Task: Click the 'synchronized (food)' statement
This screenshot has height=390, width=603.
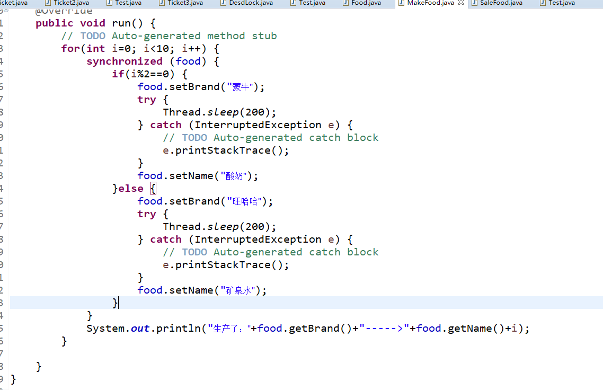Action: tap(153, 61)
